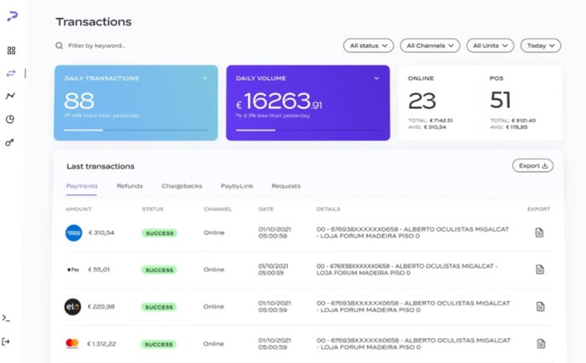Click the Elo card logo
The width and height of the screenshot is (586, 363).
pyautogui.click(x=73, y=307)
